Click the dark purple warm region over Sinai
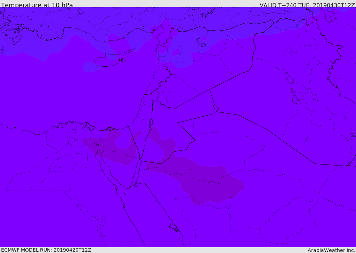Screen dimensions: 356x253 (112, 146)
